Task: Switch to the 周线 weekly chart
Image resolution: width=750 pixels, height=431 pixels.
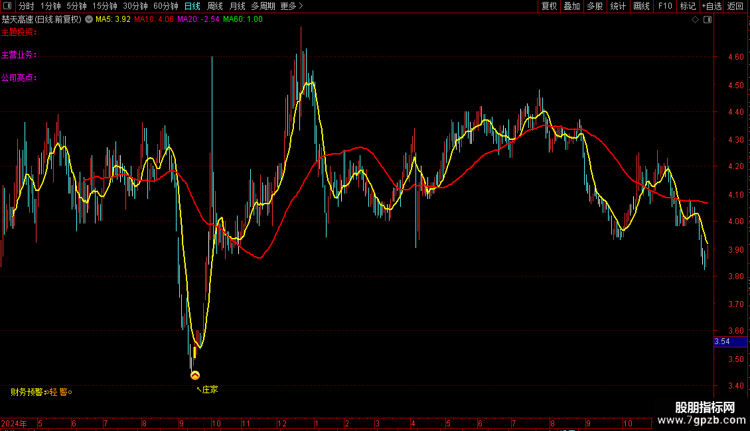Action: 215,6
